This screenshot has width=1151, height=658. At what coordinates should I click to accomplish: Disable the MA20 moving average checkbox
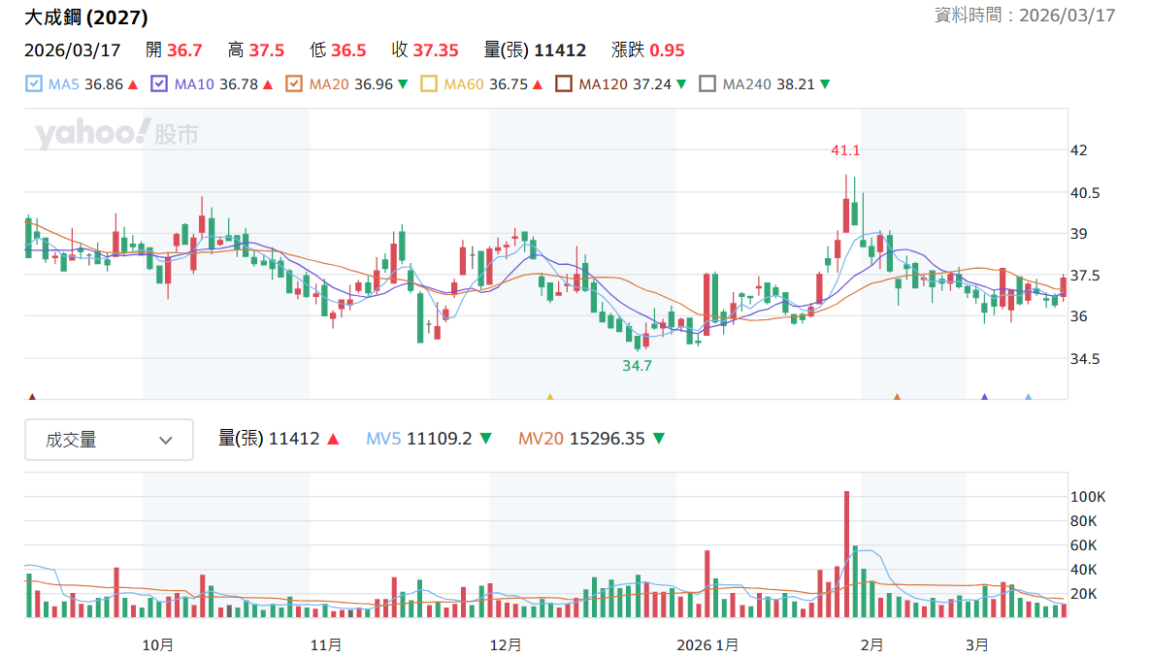pos(294,83)
